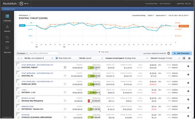Open the Reports section in the sidebar
The width and height of the screenshot is (195, 120).
tap(7, 28)
